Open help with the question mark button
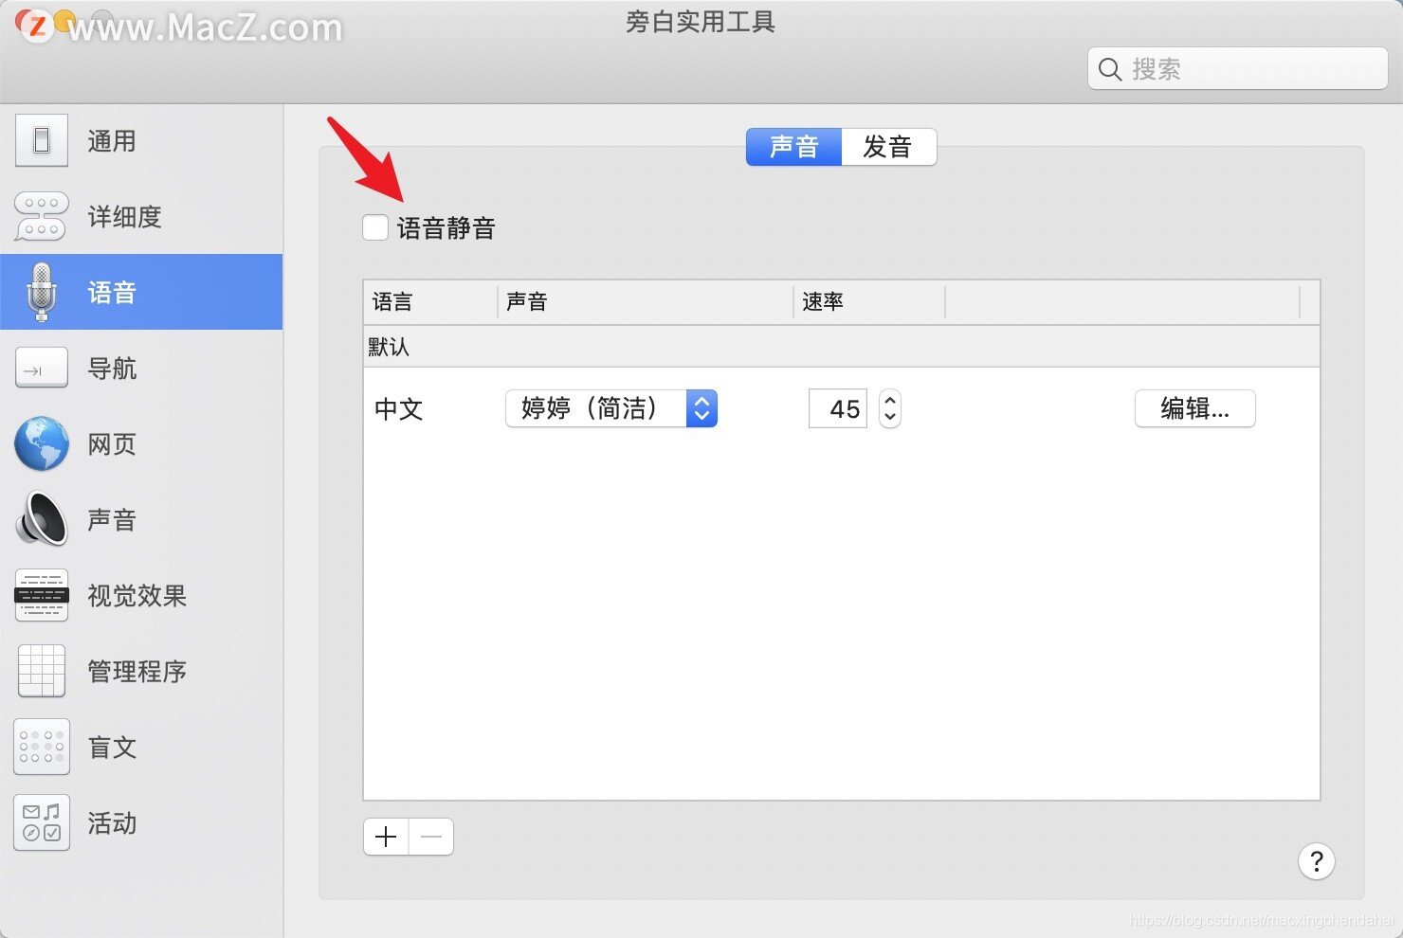Viewport: 1403px width, 938px height. [x=1317, y=861]
